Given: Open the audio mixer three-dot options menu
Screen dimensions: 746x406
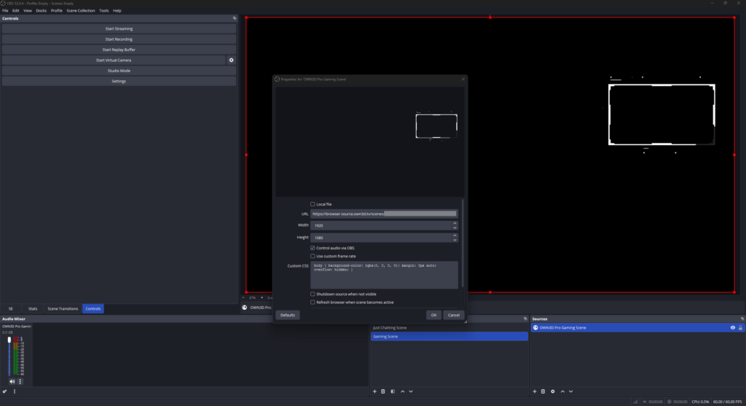Looking at the screenshot, I should point(20,381).
